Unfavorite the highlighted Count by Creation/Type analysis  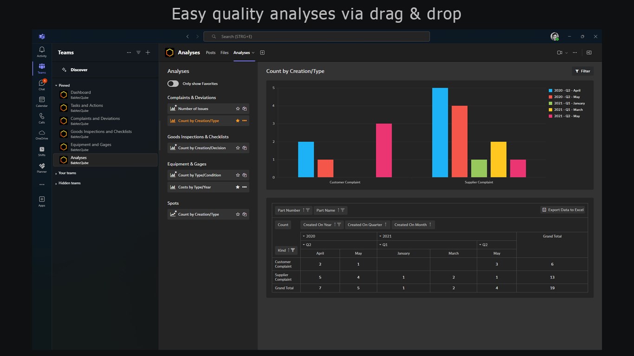tap(238, 121)
